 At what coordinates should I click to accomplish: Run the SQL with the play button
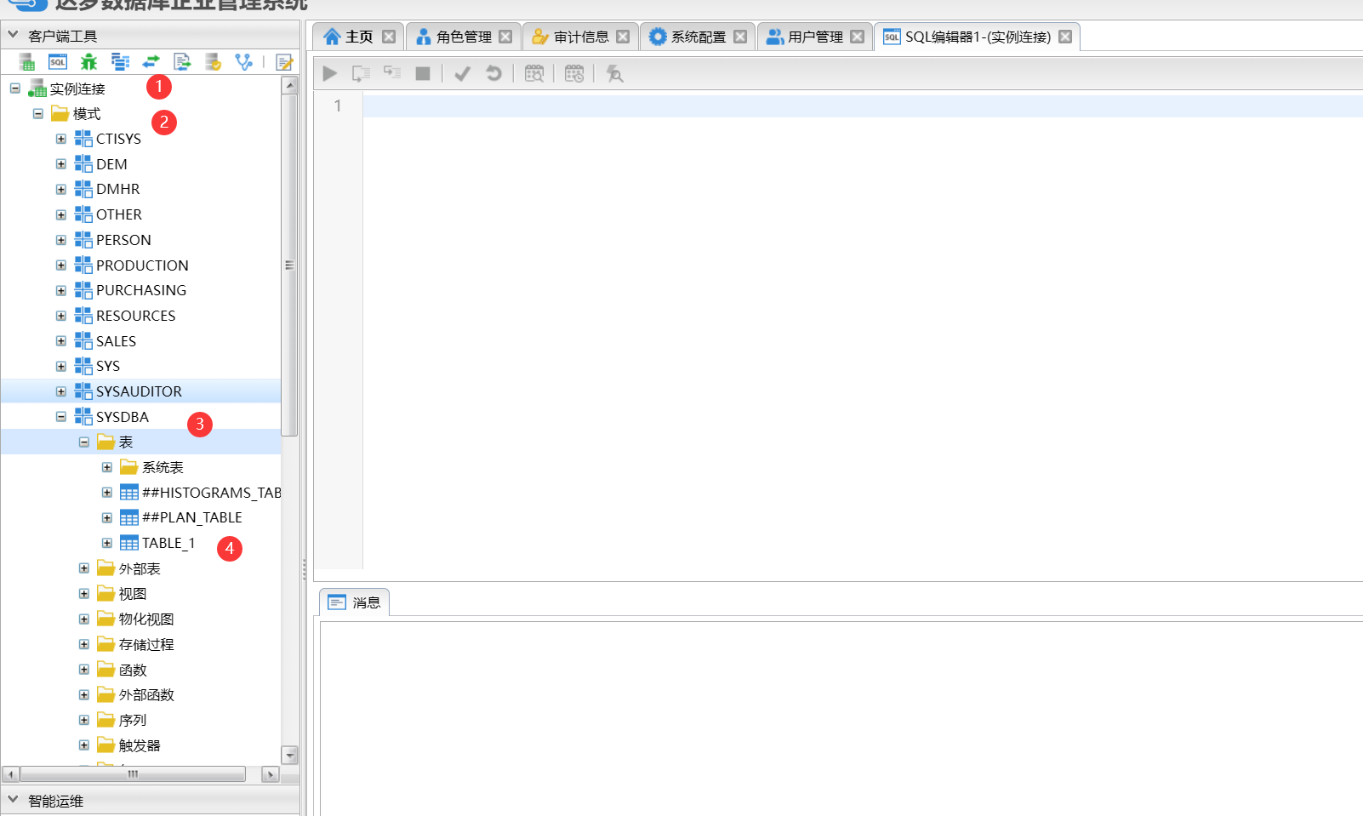330,74
